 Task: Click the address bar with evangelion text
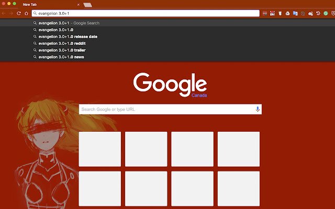[146, 13]
